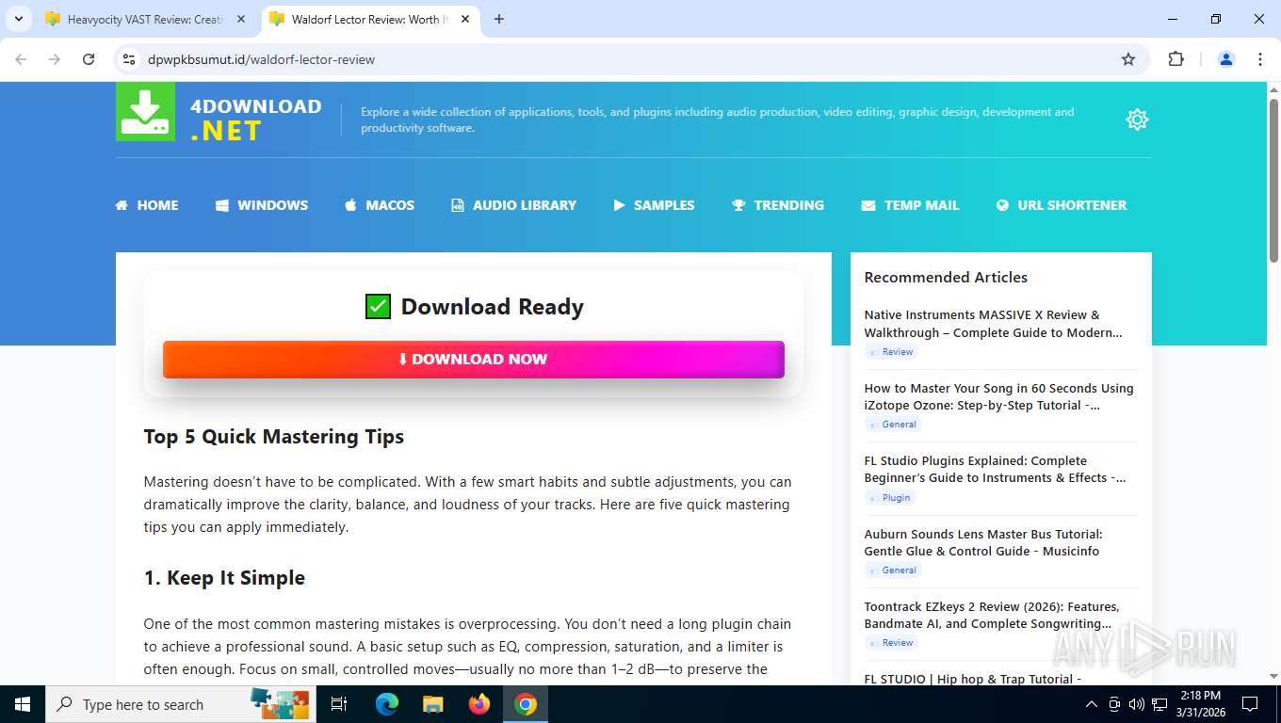Click the Review tag under Toontrack EZkeys article
Viewport: 1281px width, 723px height.
(x=891, y=642)
